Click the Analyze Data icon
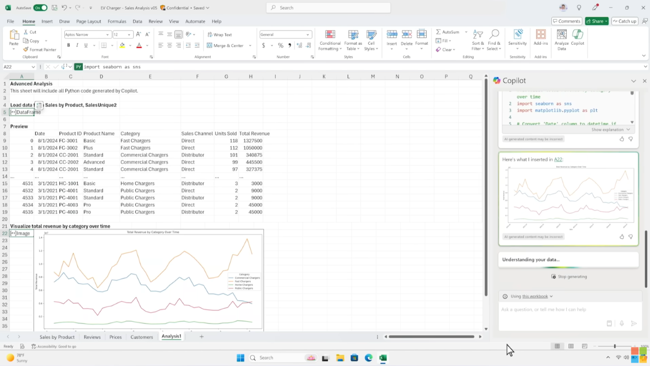Screen dimensions: 650x366 coord(561,38)
